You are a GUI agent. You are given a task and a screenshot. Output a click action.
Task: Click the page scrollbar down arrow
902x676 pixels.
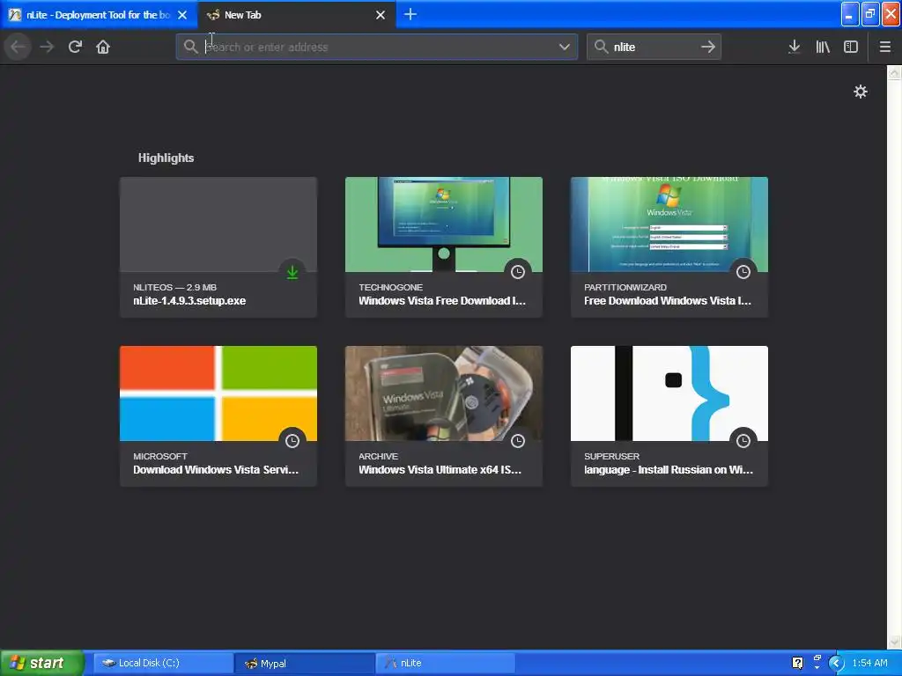894,642
